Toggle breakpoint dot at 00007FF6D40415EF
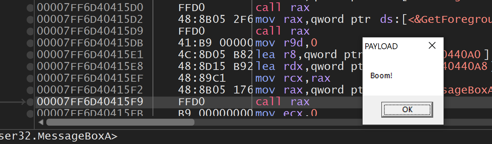The width and height of the screenshot is (492, 144). point(30,78)
